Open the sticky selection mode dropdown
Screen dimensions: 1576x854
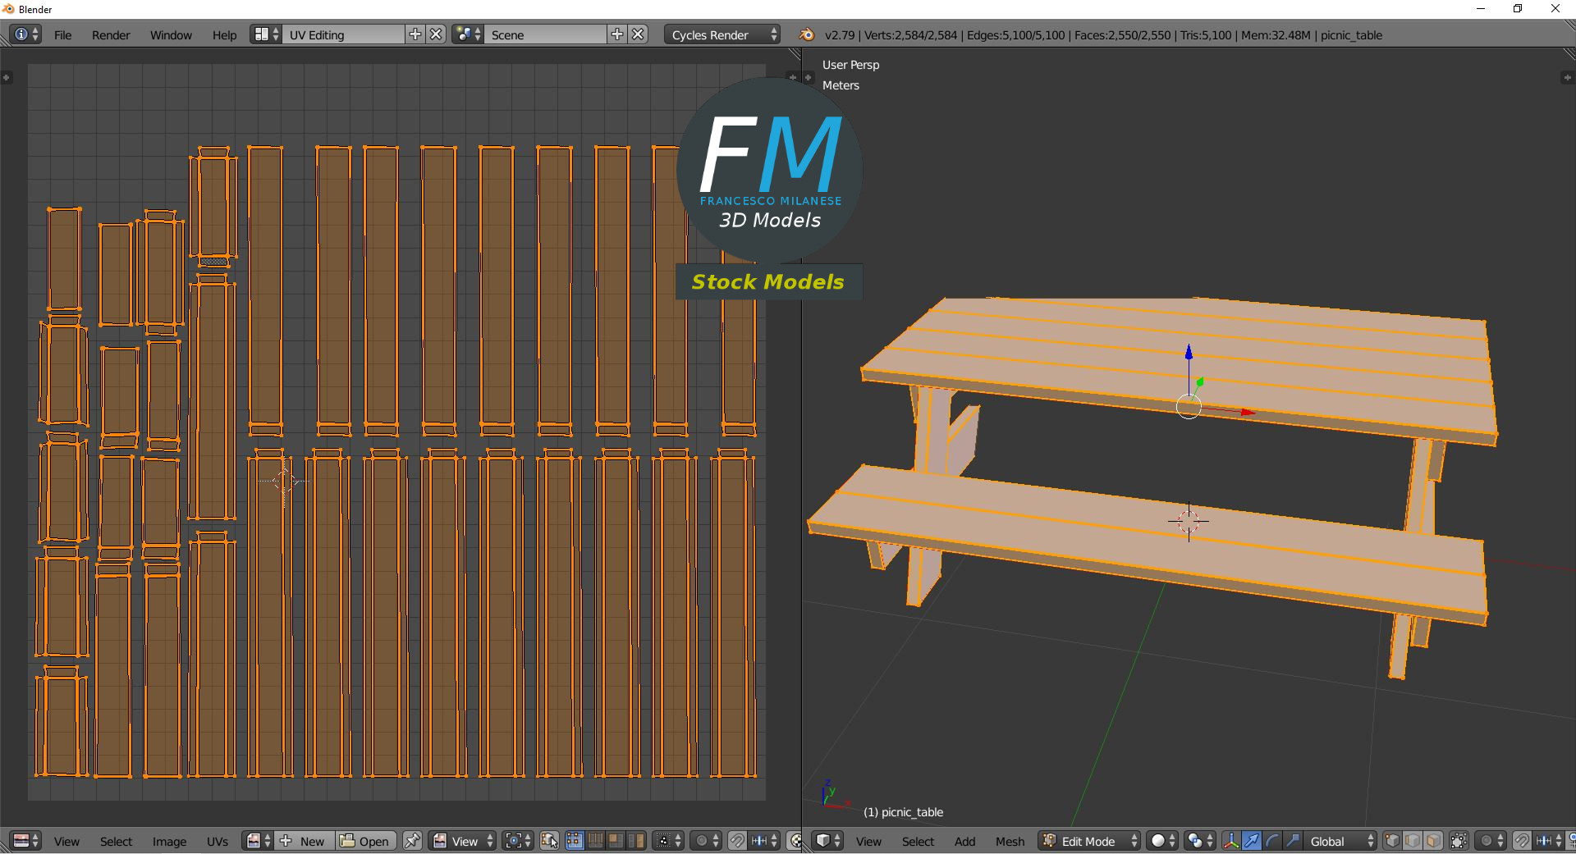pyautogui.click(x=667, y=841)
